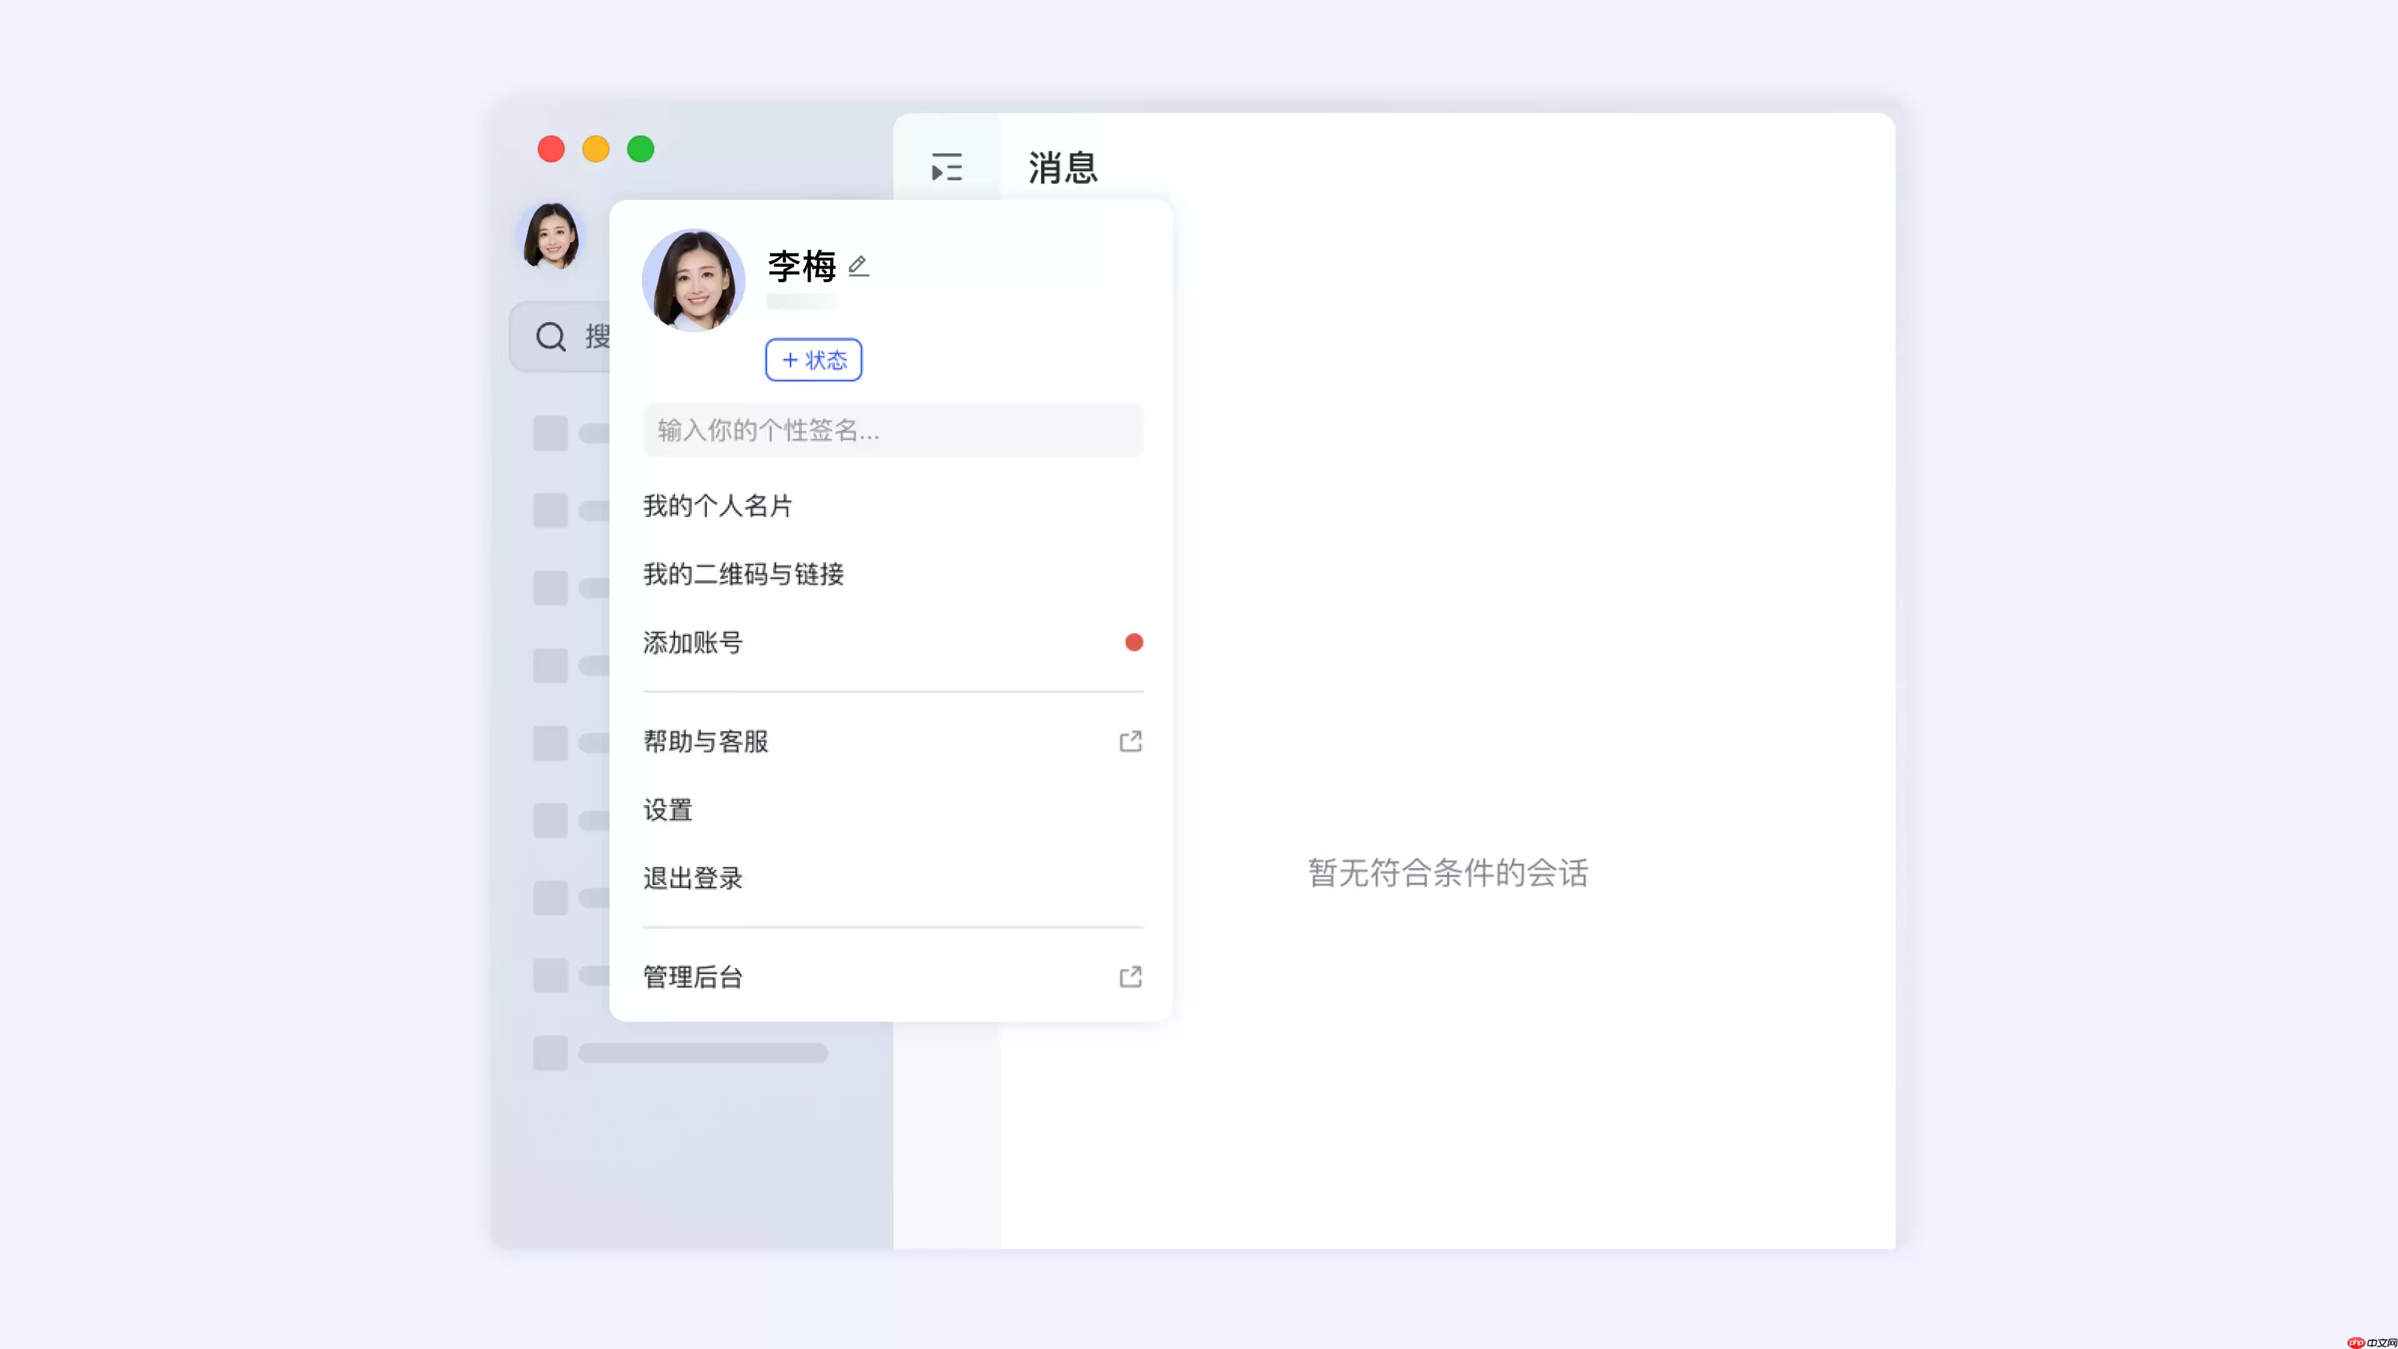Click the external link icon next to 管理后台

[1130, 977]
